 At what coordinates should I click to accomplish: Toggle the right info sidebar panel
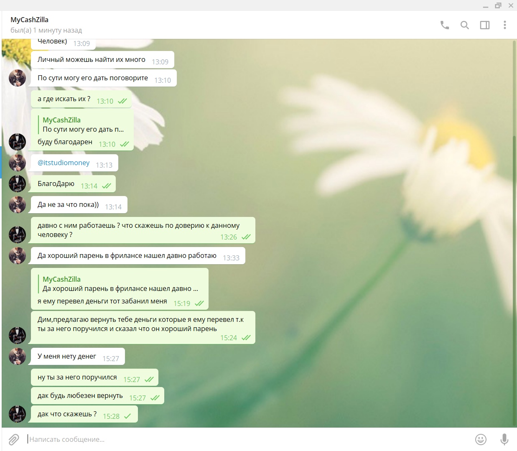pos(484,25)
